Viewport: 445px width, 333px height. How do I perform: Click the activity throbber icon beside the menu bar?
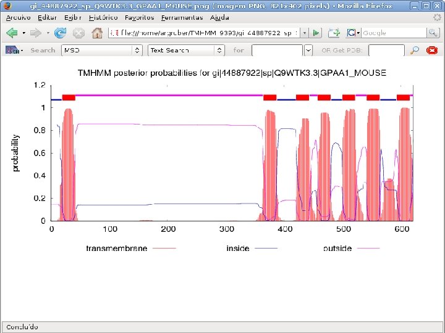pyautogui.click(x=437, y=17)
